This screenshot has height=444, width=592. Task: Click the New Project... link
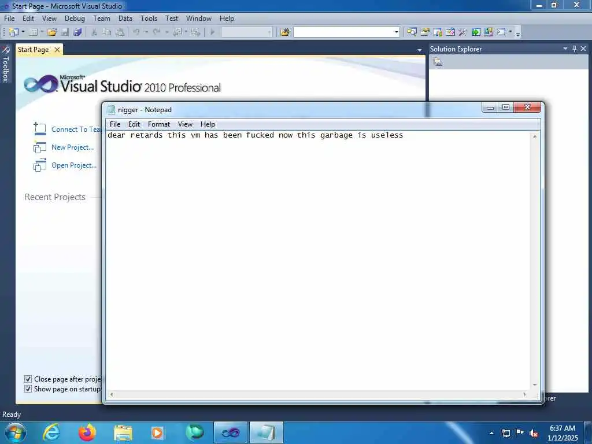click(x=72, y=147)
